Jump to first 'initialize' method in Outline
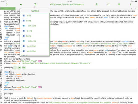Screen dimensions: 138x104 click(x=35, y=26)
